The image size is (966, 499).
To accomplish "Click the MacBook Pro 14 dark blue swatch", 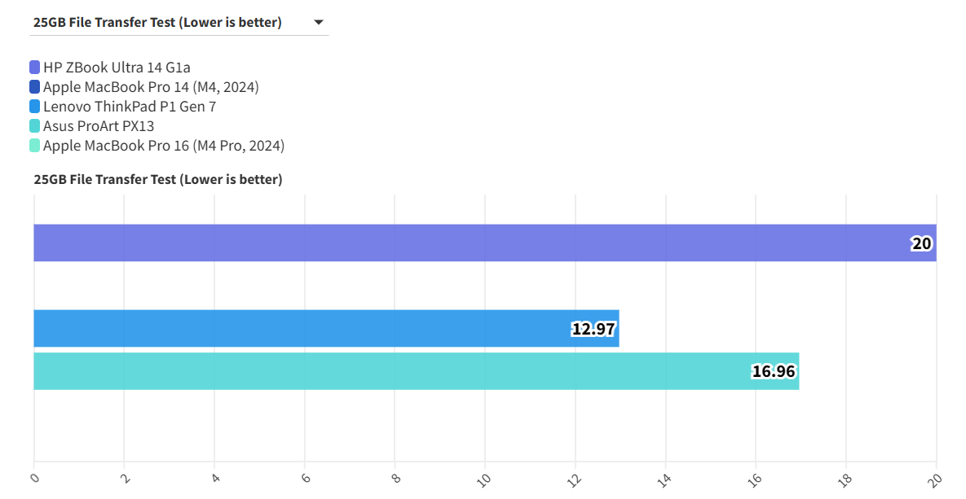I will [35, 87].
